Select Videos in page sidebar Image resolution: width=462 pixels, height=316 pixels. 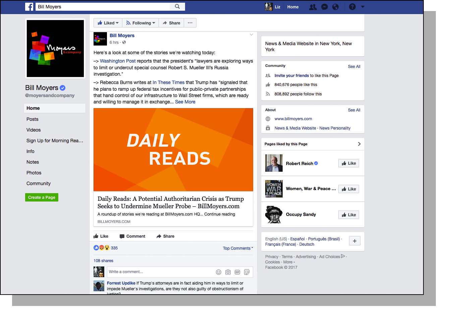coord(34,130)
